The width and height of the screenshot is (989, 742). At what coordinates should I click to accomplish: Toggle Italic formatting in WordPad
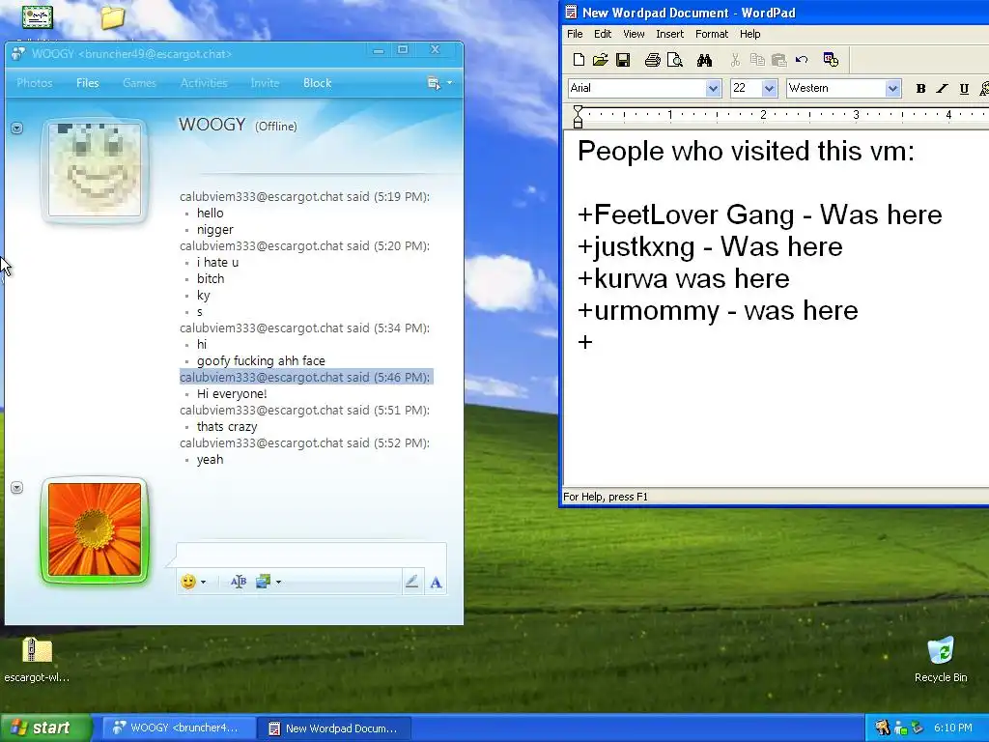click(x=942, y=88)
